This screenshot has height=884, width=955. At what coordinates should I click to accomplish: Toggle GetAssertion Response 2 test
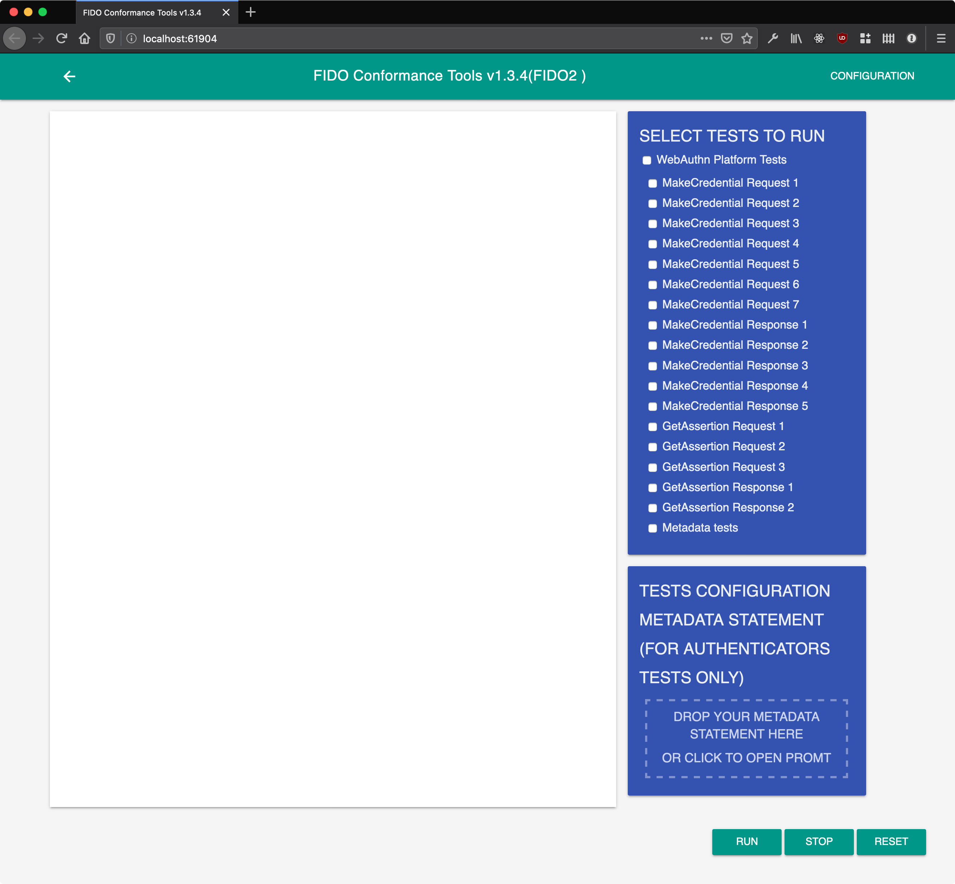pos(653,508)
